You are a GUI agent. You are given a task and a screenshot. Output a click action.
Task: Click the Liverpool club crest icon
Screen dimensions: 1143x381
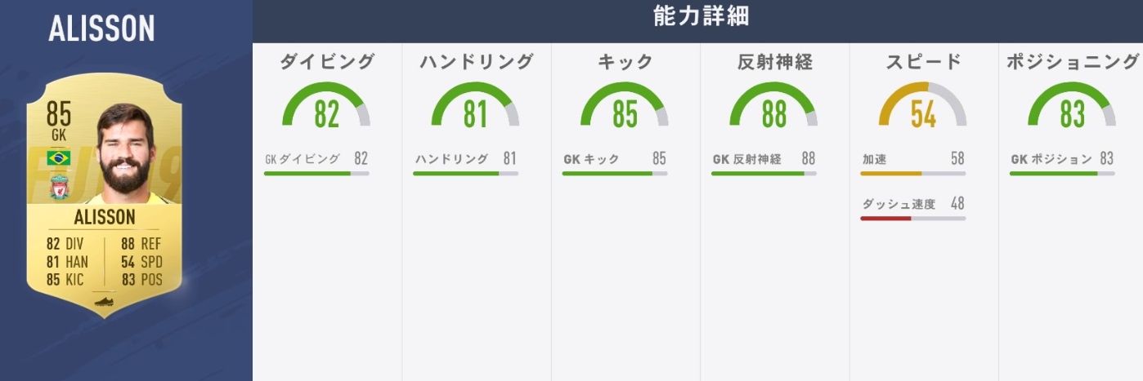59,188
